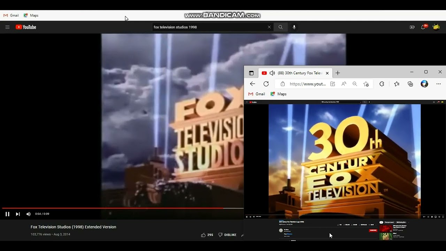Viewport: 446px width, 251px height.
Task: Open Edge Settings and more menu
Action: click(x=439, y=84)
